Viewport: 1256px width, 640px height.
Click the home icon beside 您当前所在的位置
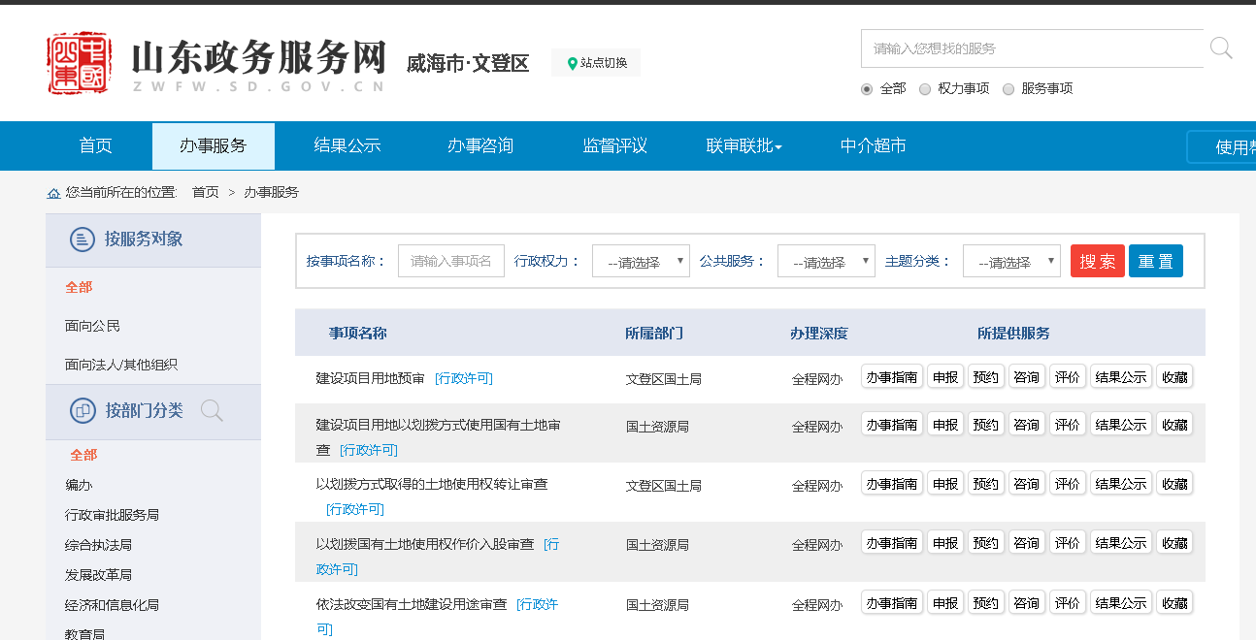[53, 193]
